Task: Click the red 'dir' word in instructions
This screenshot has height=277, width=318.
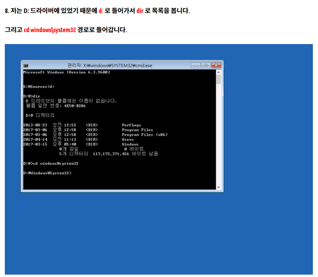Action: [140, 11]
